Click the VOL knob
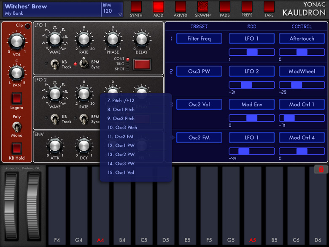This screenshot has width=329, height=247. point(16,41)
